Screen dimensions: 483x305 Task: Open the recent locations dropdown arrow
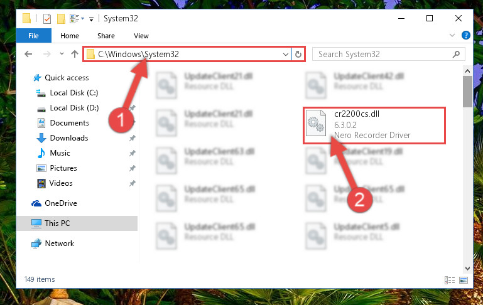click(x=62, y=54)
